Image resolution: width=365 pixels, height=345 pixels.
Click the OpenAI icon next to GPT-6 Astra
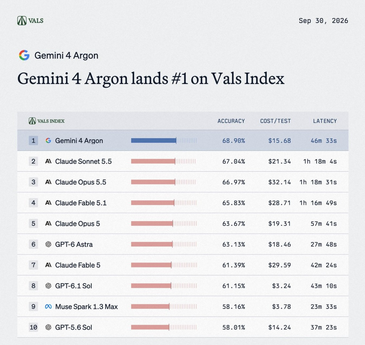(x=48, y=244)
